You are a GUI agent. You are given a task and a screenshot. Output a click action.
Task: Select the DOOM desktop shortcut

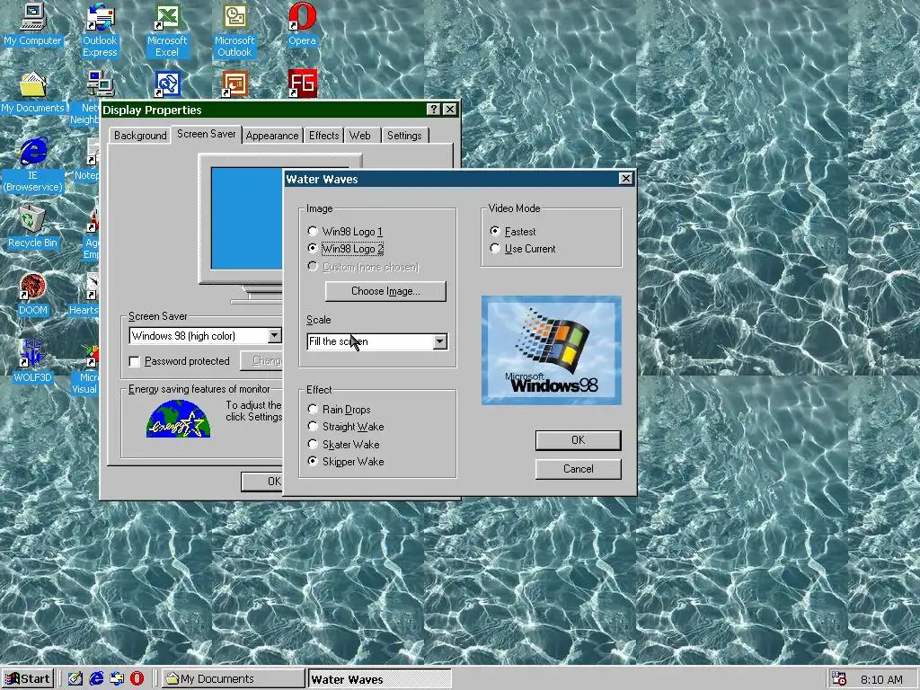point(33,294)
